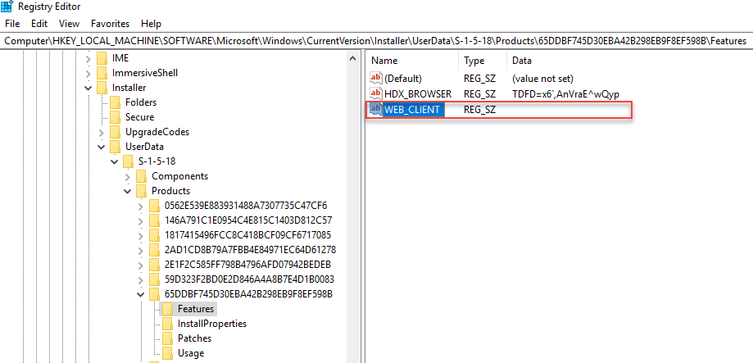Click REG_SZ type in WEB_CLIENT row
The image size is (753, 363).
pos(479,110)
